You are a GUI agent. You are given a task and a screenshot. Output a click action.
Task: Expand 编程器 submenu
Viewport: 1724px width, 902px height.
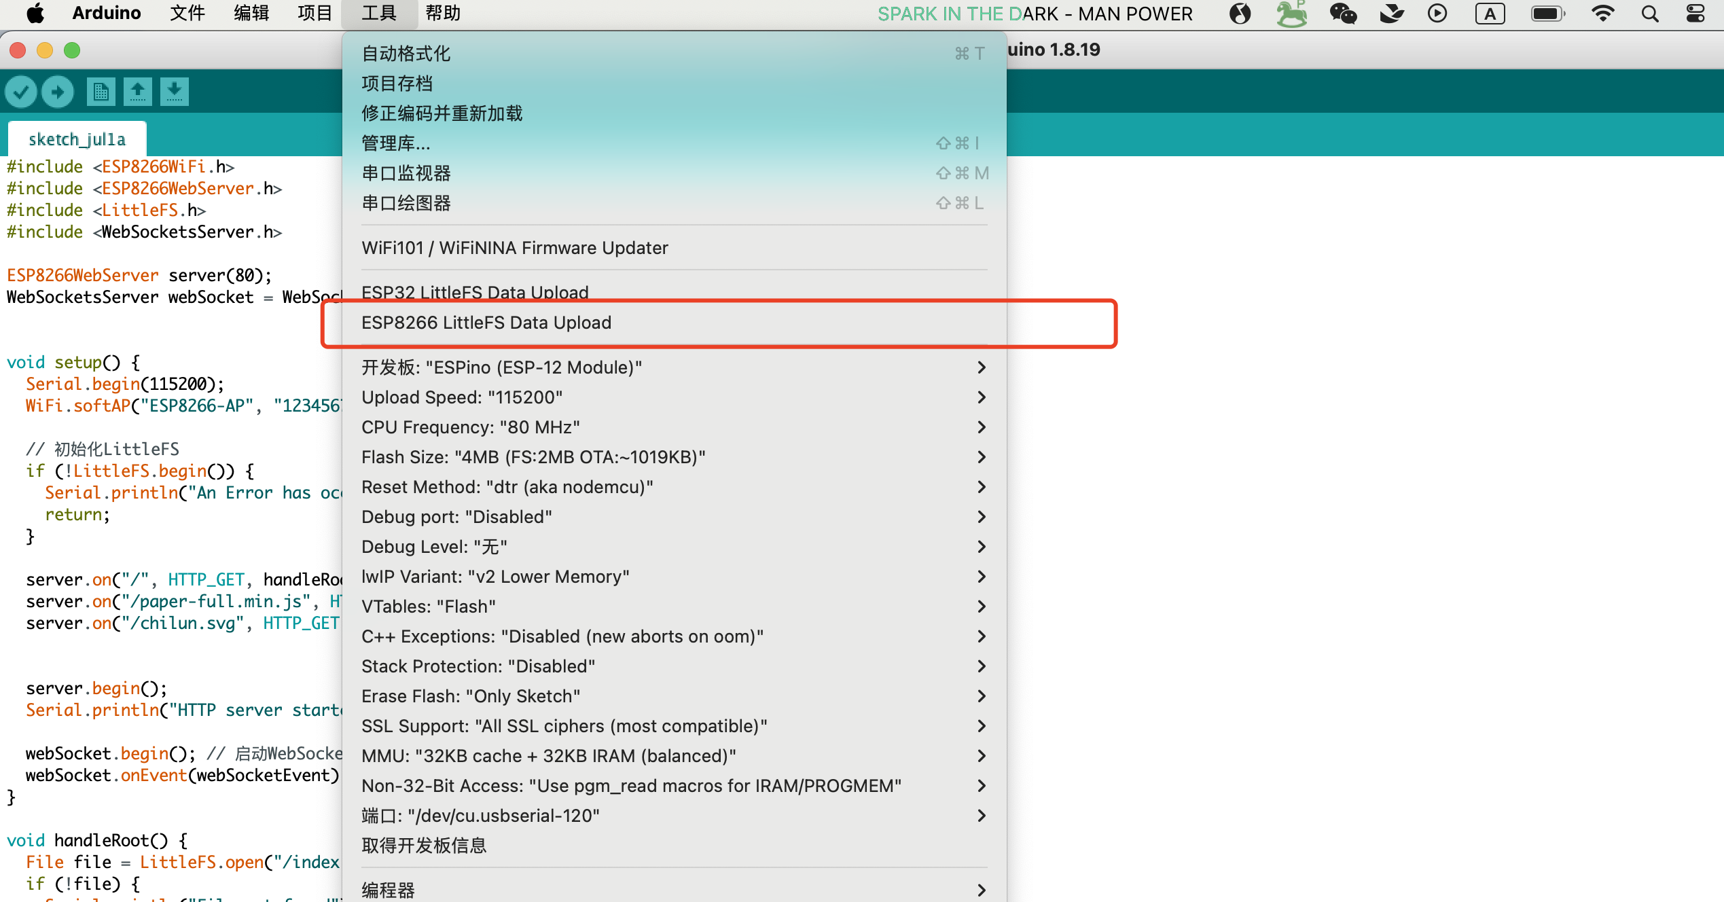pos(674,890)
